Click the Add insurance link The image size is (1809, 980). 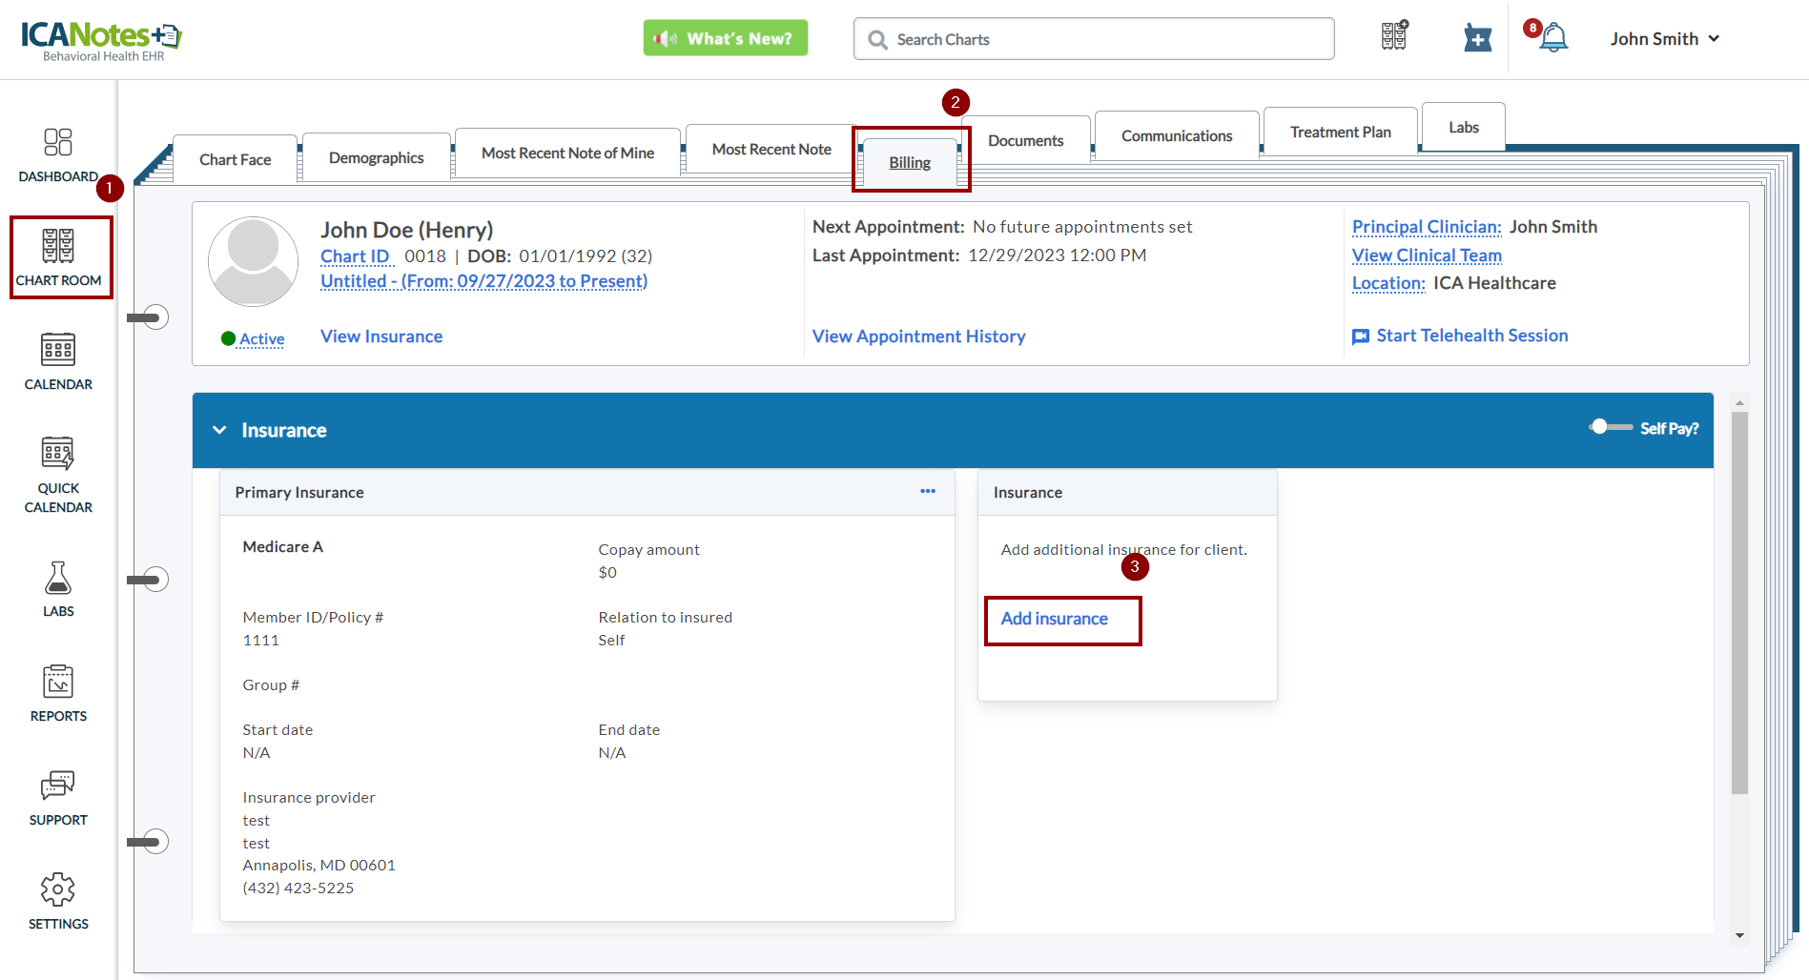pos(1054,619)
